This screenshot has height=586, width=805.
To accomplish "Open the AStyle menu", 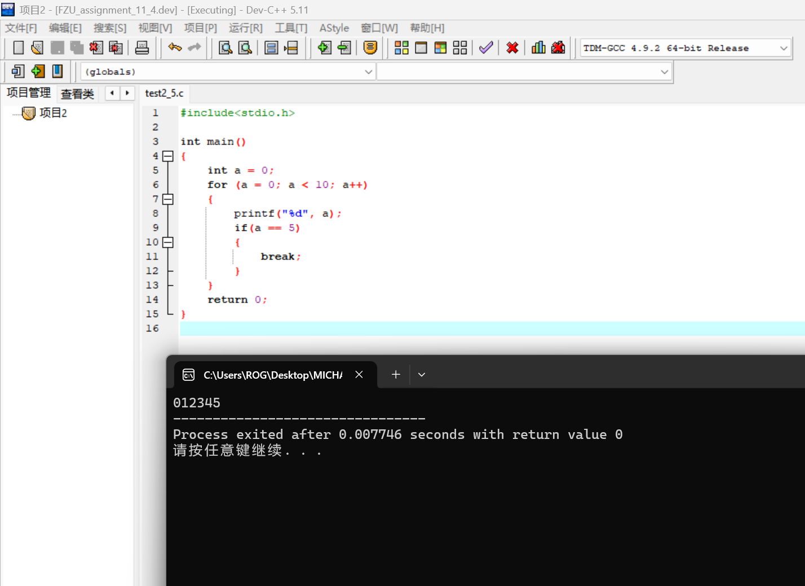I will 334,28.
